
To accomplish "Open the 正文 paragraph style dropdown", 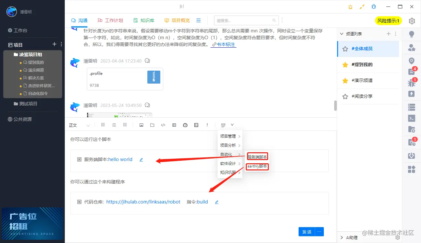I will 79,125.
